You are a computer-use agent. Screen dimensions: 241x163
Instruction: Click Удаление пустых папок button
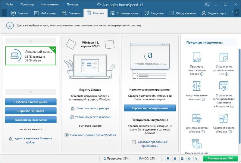[31, 120]
